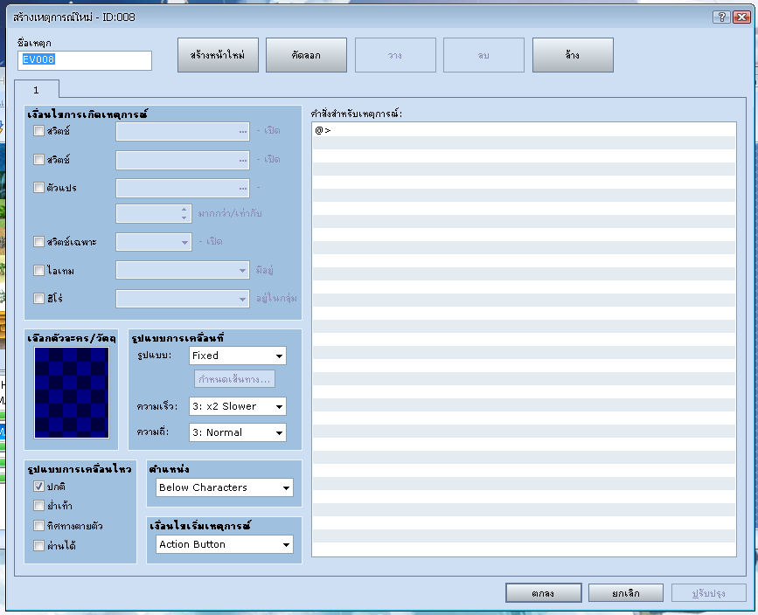
Task: Click the ยกเลิก (cancel) button
Action: 625,593
